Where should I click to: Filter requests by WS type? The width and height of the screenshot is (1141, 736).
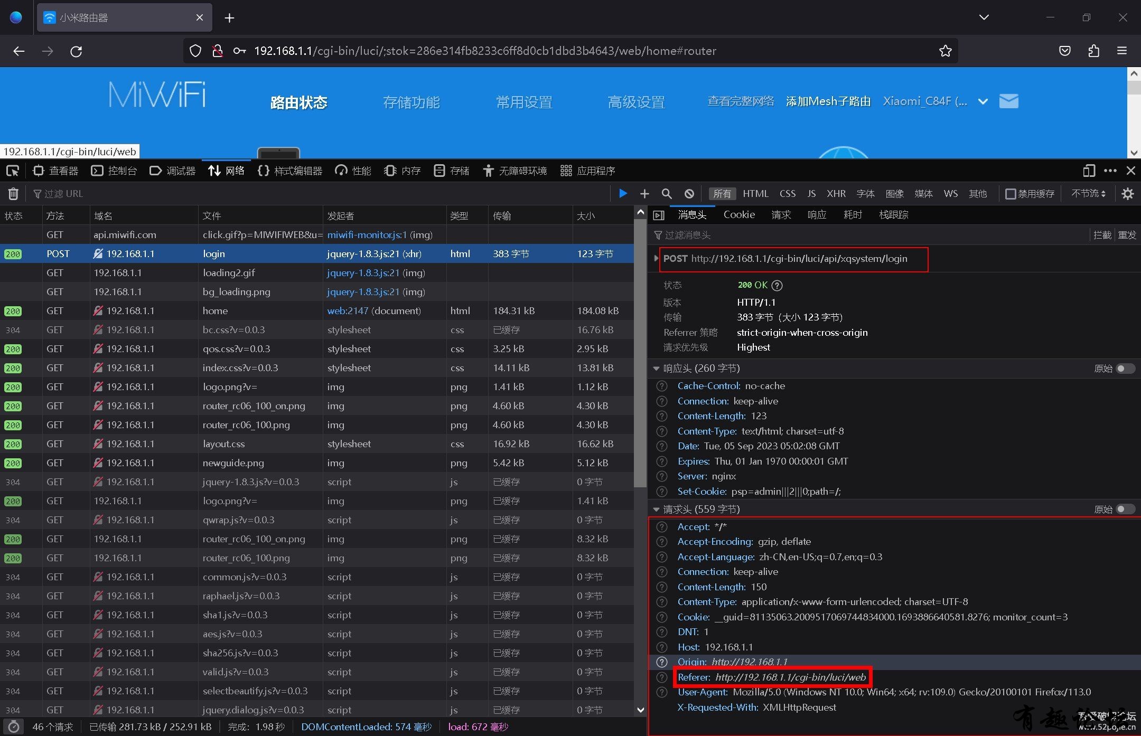pyautogui.click(x=951, y=194)
